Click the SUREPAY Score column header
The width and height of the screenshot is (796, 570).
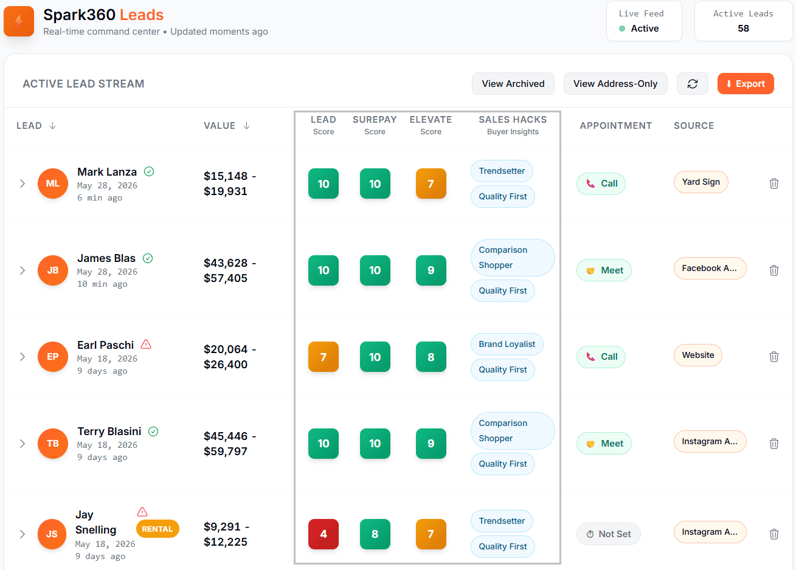point(375,125)
